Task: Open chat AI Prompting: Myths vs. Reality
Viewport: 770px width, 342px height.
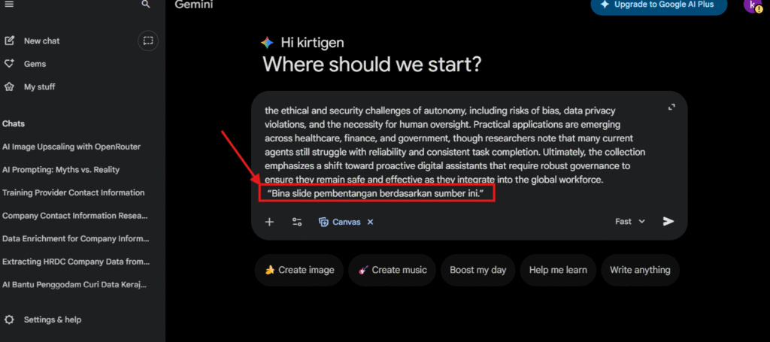Action: 61,170
